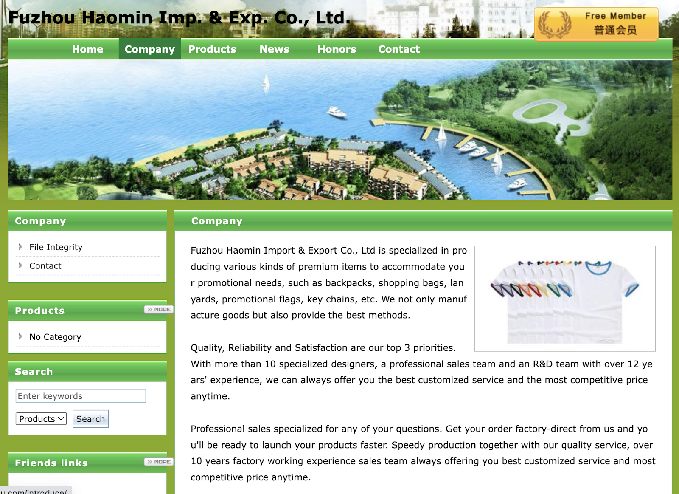
Task: Select the Company navigation tab
Action: pyautogui.click(x=150, y=49)
